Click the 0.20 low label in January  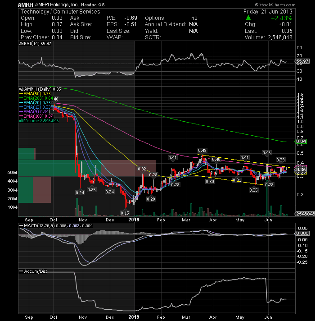[151, 199]
